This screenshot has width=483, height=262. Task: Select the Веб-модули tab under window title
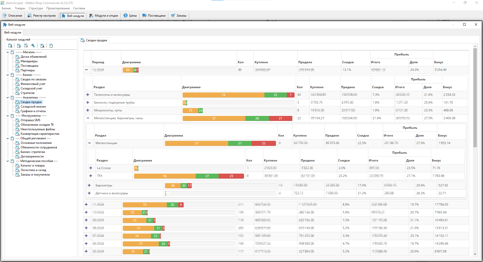(13, 32)
